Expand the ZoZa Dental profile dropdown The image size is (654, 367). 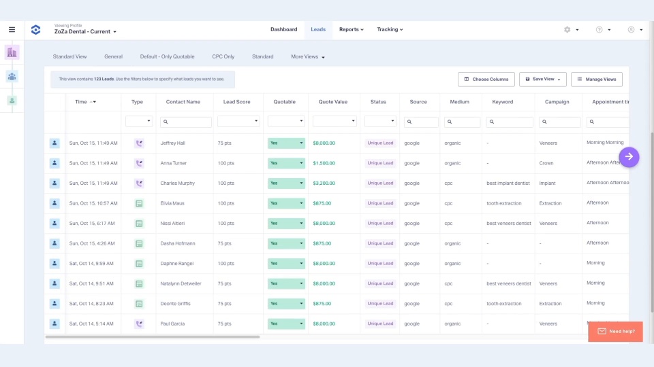click(x=86, y=32)
